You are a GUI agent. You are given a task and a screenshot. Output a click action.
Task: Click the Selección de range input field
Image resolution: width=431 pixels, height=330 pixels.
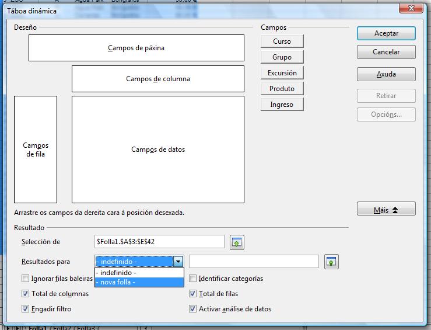(x=159, y=242)
